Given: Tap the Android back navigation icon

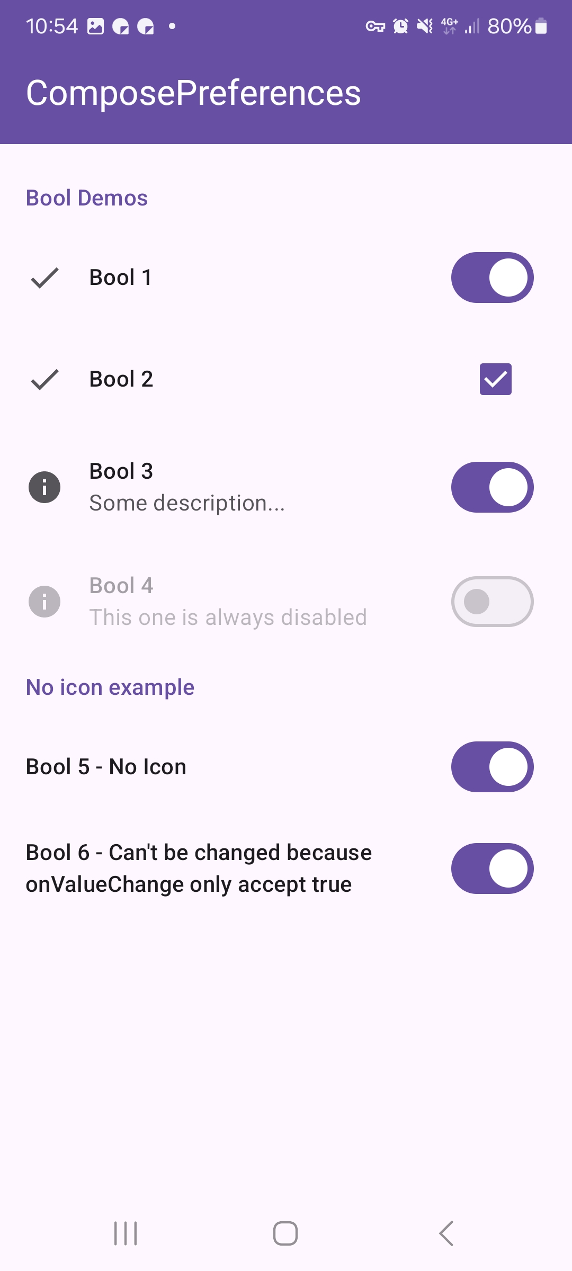Looking at the screenshot, I should [x=446, y=1233].
